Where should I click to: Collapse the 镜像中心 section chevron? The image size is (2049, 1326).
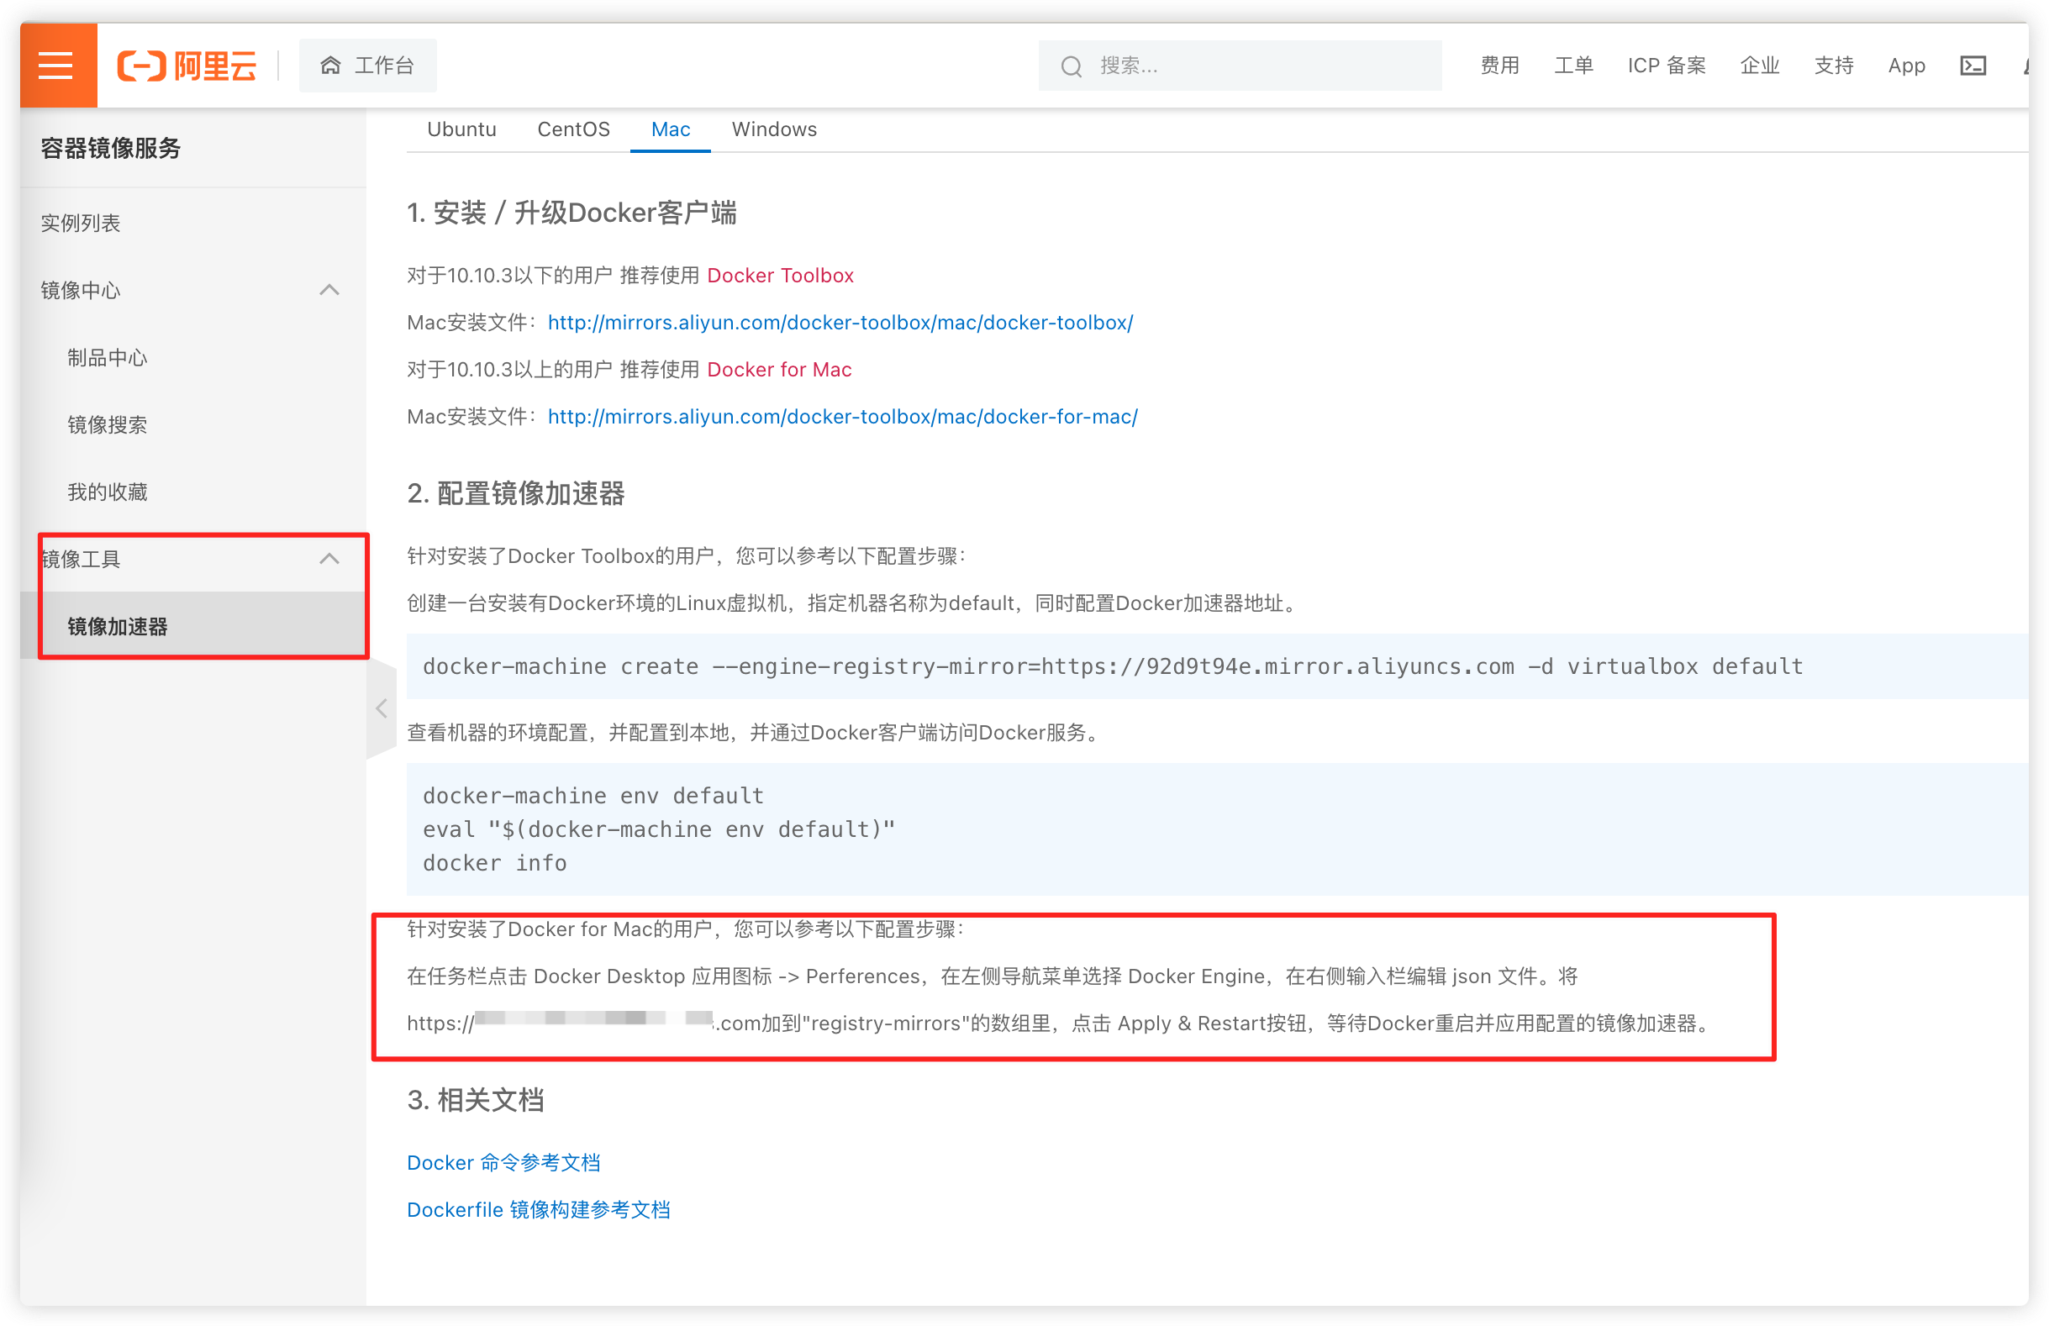329,290
